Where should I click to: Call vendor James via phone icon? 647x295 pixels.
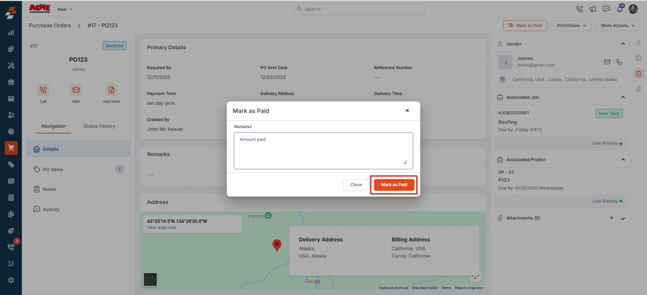619,62
